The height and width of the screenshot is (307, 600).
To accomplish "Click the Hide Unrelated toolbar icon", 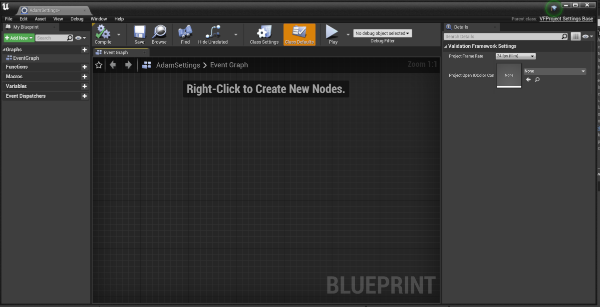I will [x=213, y=33].
